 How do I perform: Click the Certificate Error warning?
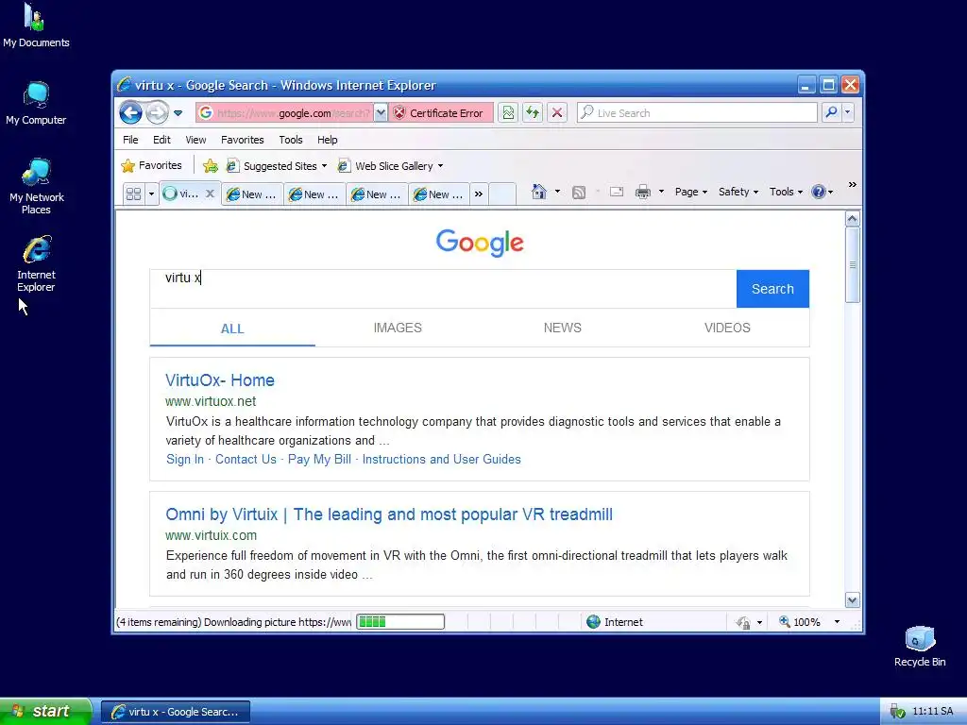click(439, 113)
